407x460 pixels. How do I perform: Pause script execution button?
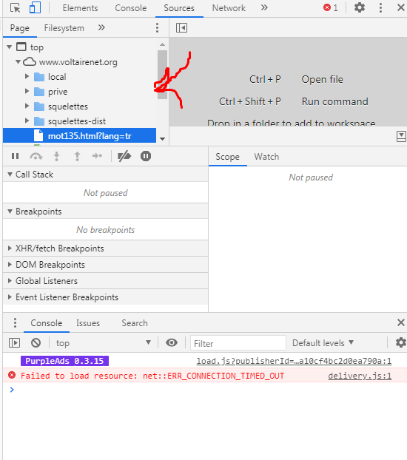[16, 156]
